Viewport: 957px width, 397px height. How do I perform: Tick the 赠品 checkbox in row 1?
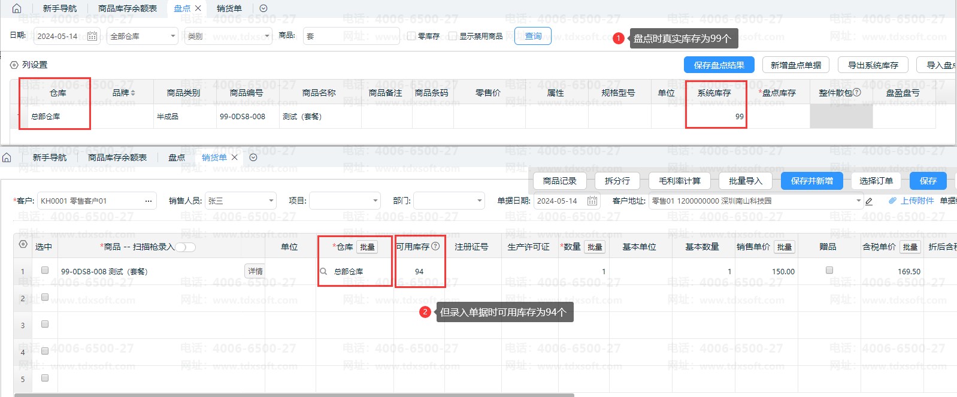pos(829,270)
